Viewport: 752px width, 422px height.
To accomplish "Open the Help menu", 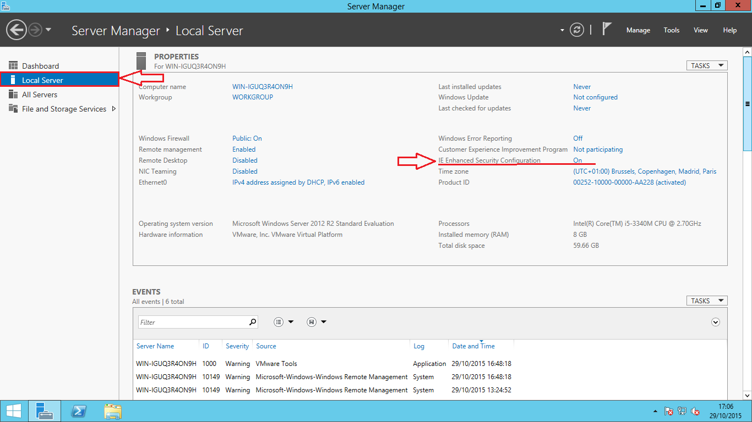I will click(729, 30).
